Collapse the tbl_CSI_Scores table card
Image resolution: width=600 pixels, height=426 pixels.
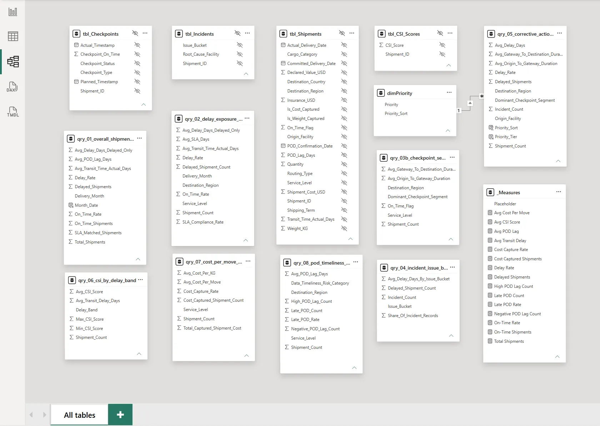tap(449, 65)
